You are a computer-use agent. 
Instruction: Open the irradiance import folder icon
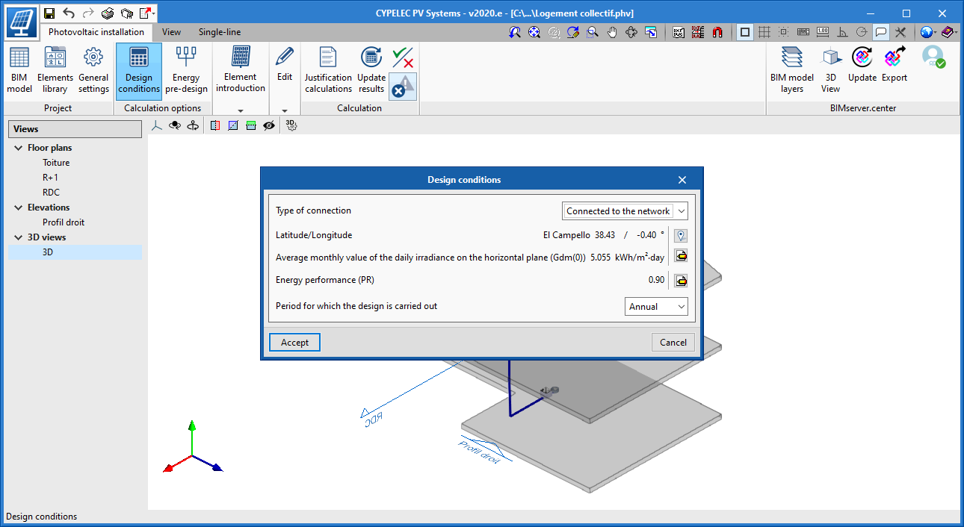tap(681, 256)
